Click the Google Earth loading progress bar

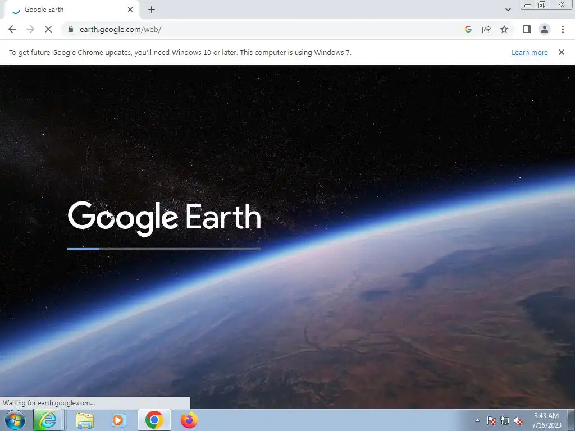click(x=165, y=249)
